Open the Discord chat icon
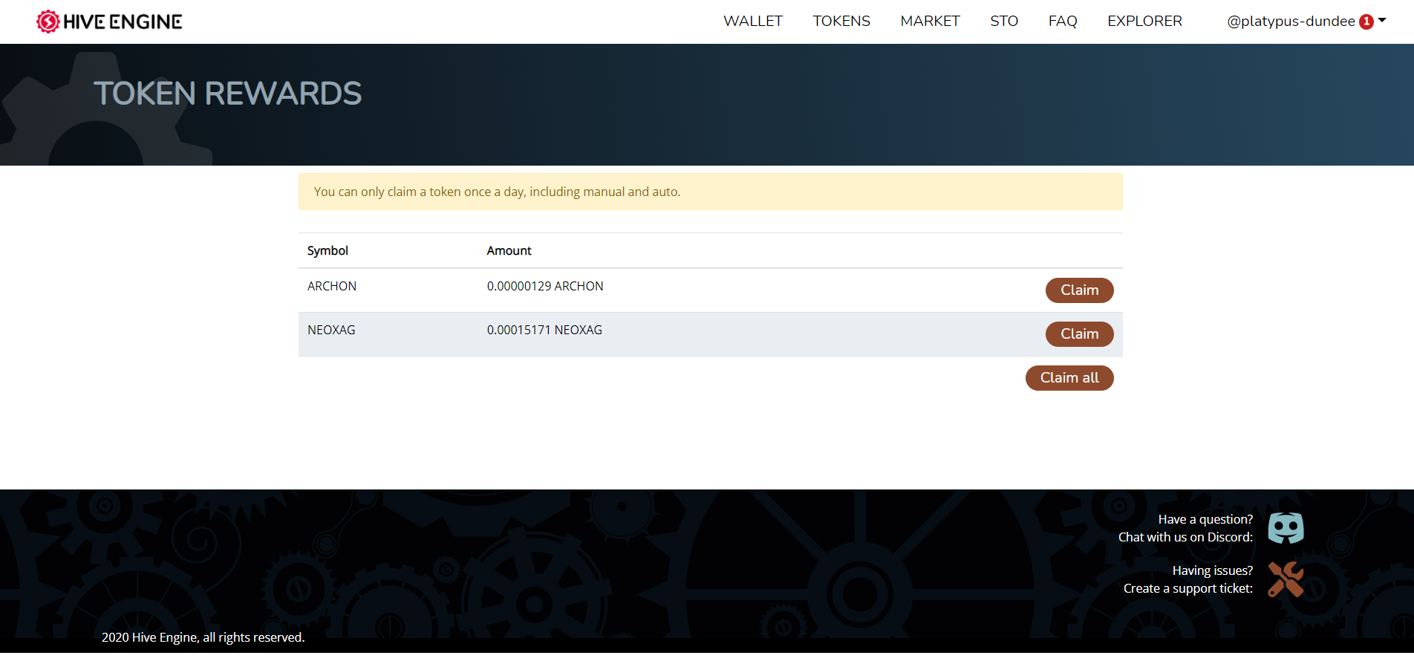The image size is (1414, 664). [x=1286, y=528]
